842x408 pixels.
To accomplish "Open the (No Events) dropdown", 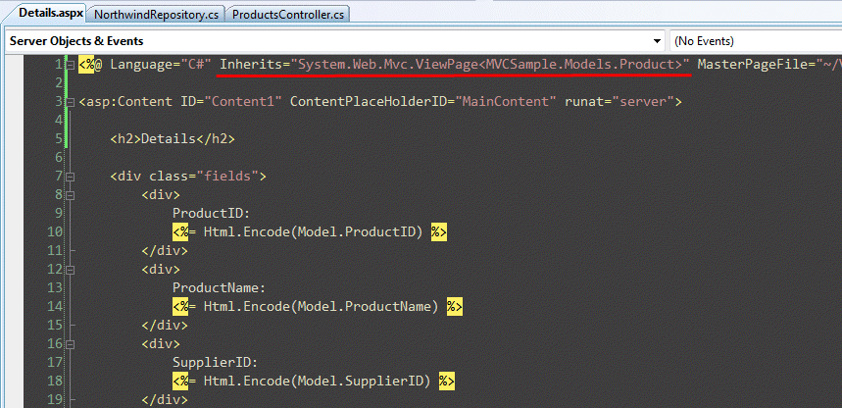I will click(756, 41).
